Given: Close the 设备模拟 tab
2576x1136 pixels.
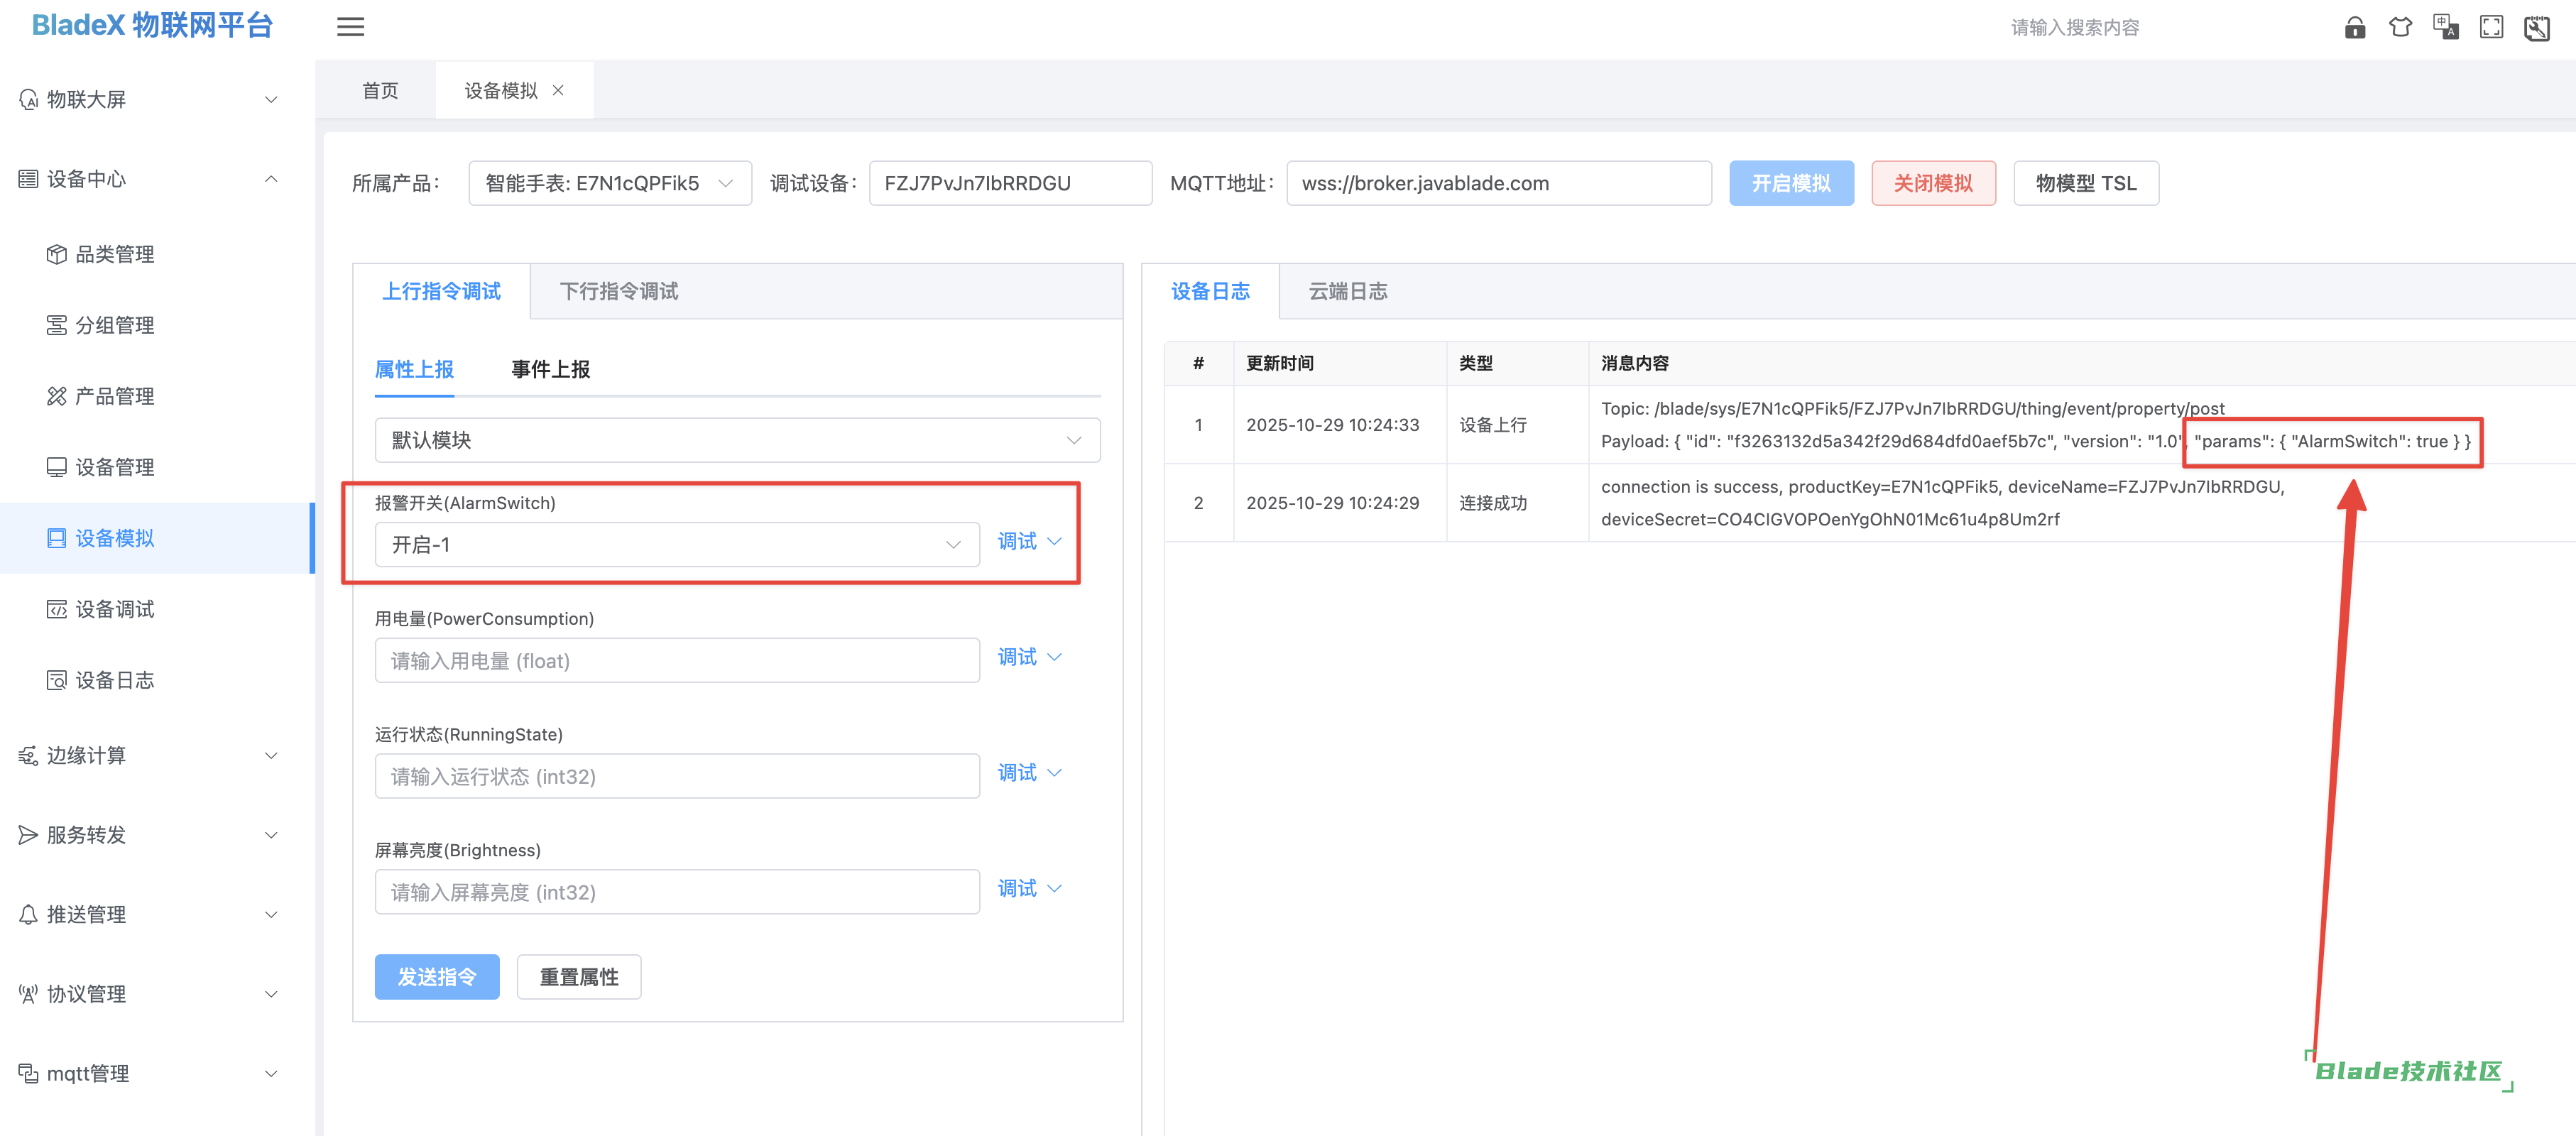Looking at the screenshot, I should 559,90.
